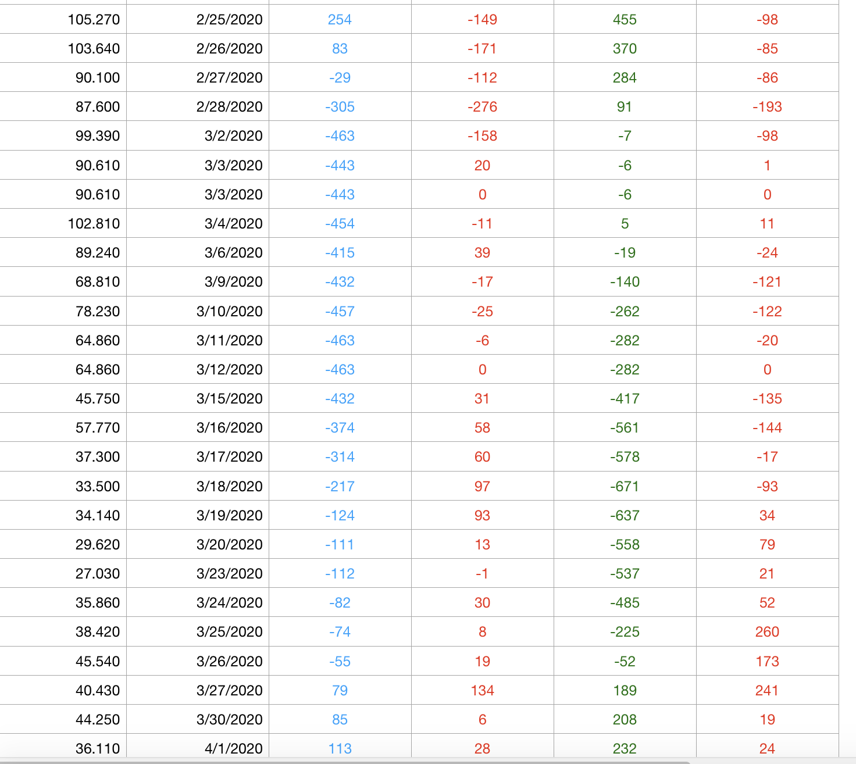Click the 2/28/2020 date cell
856x764 pixels.
198,106
